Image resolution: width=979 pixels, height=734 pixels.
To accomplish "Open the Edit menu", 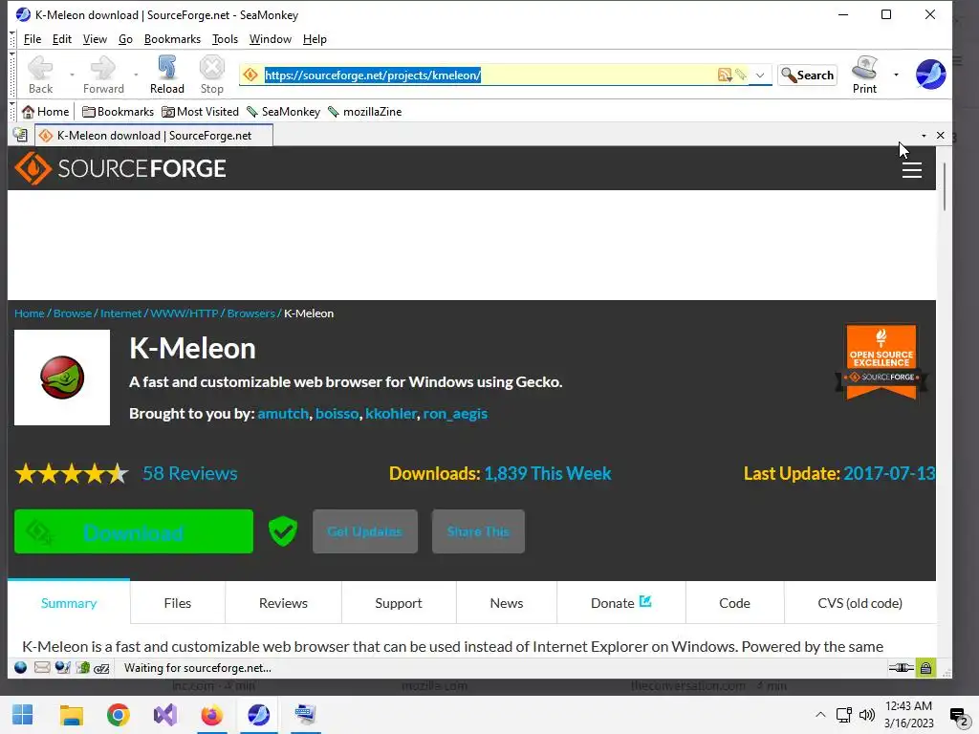I will 62,39.
